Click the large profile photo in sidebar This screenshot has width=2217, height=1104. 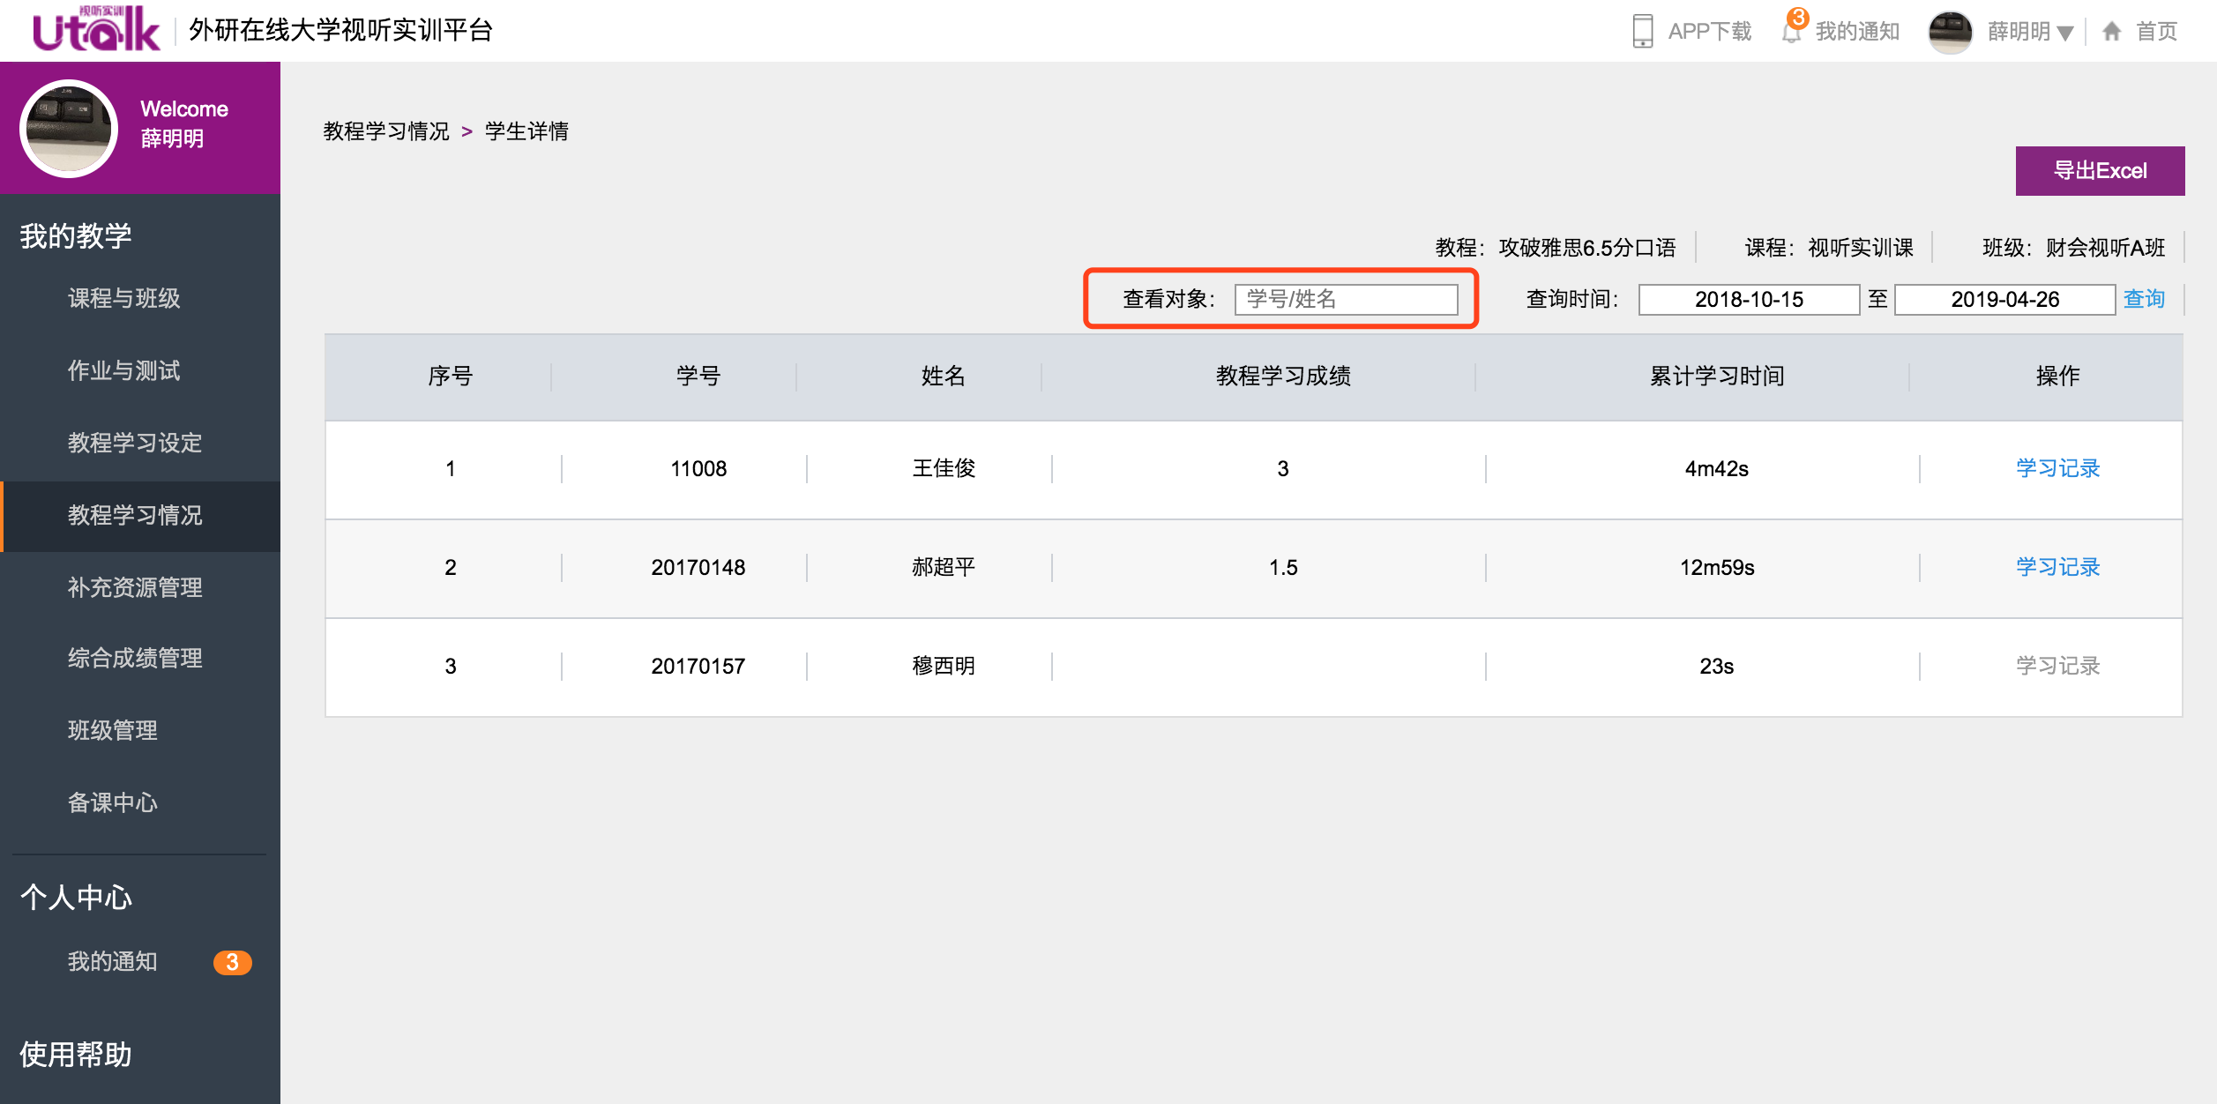[69, 129]
